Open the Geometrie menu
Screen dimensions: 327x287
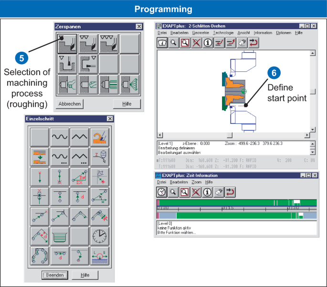[200, 33]
